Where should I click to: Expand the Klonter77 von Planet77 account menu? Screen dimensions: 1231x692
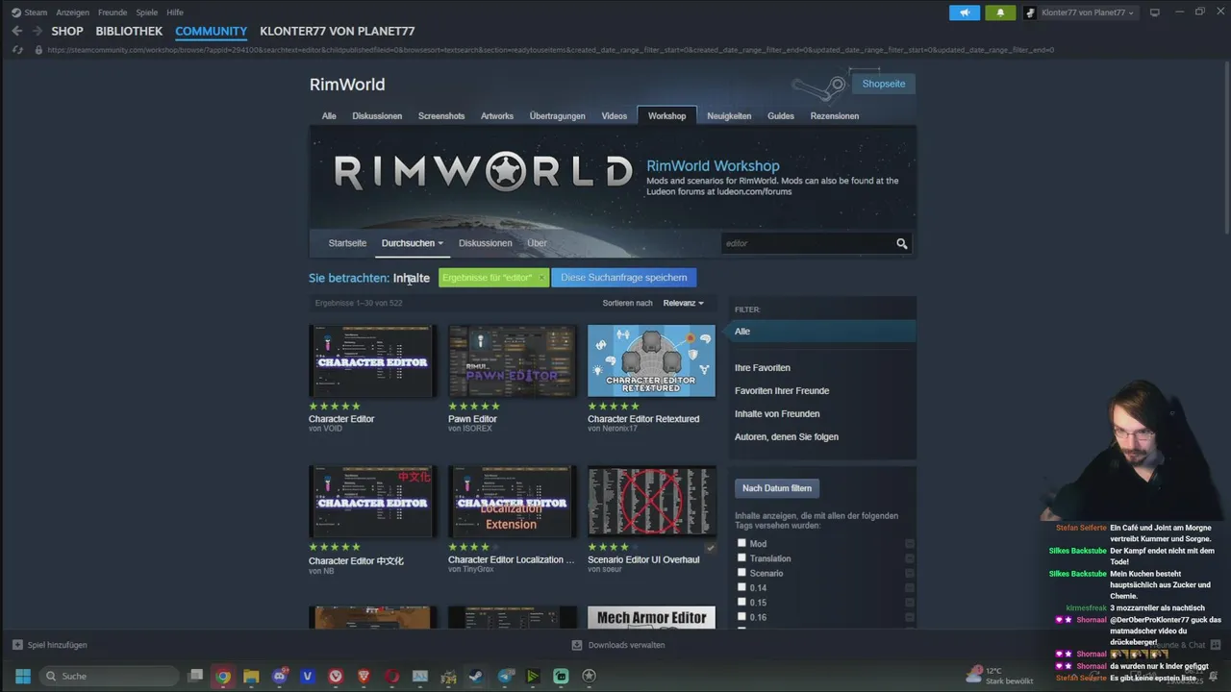[x=1088, y=12]
